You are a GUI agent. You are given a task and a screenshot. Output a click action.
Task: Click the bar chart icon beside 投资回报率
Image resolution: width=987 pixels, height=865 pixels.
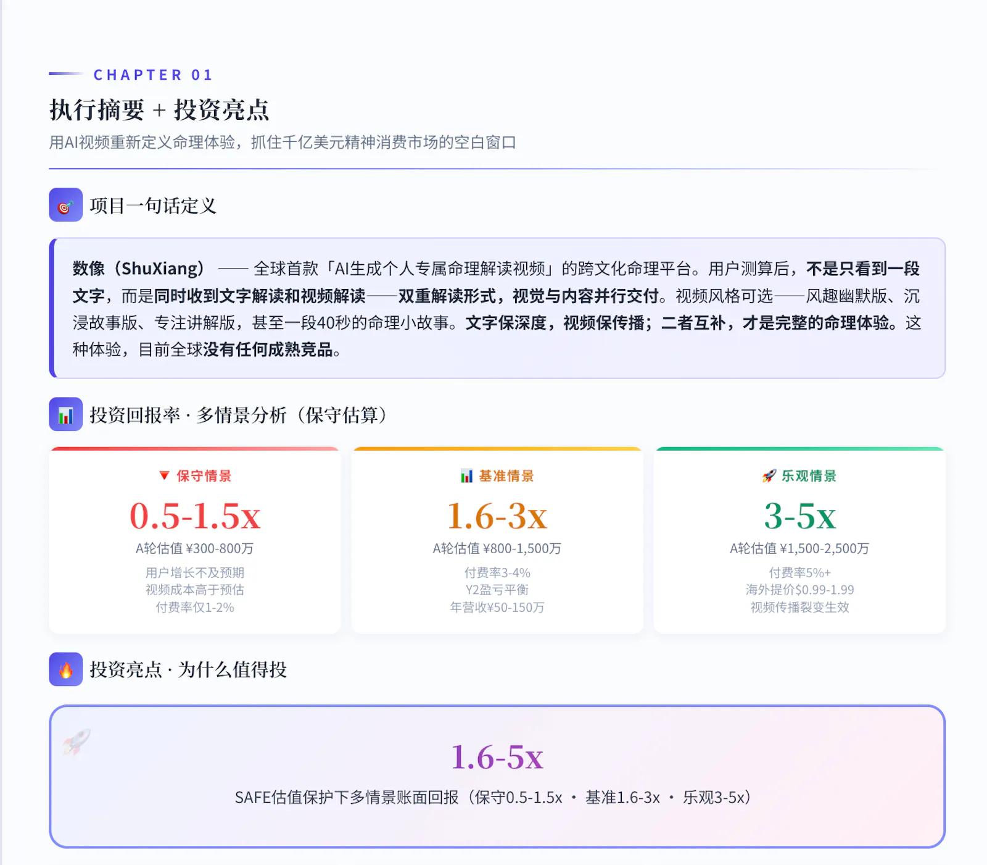[x=65, y=414]
